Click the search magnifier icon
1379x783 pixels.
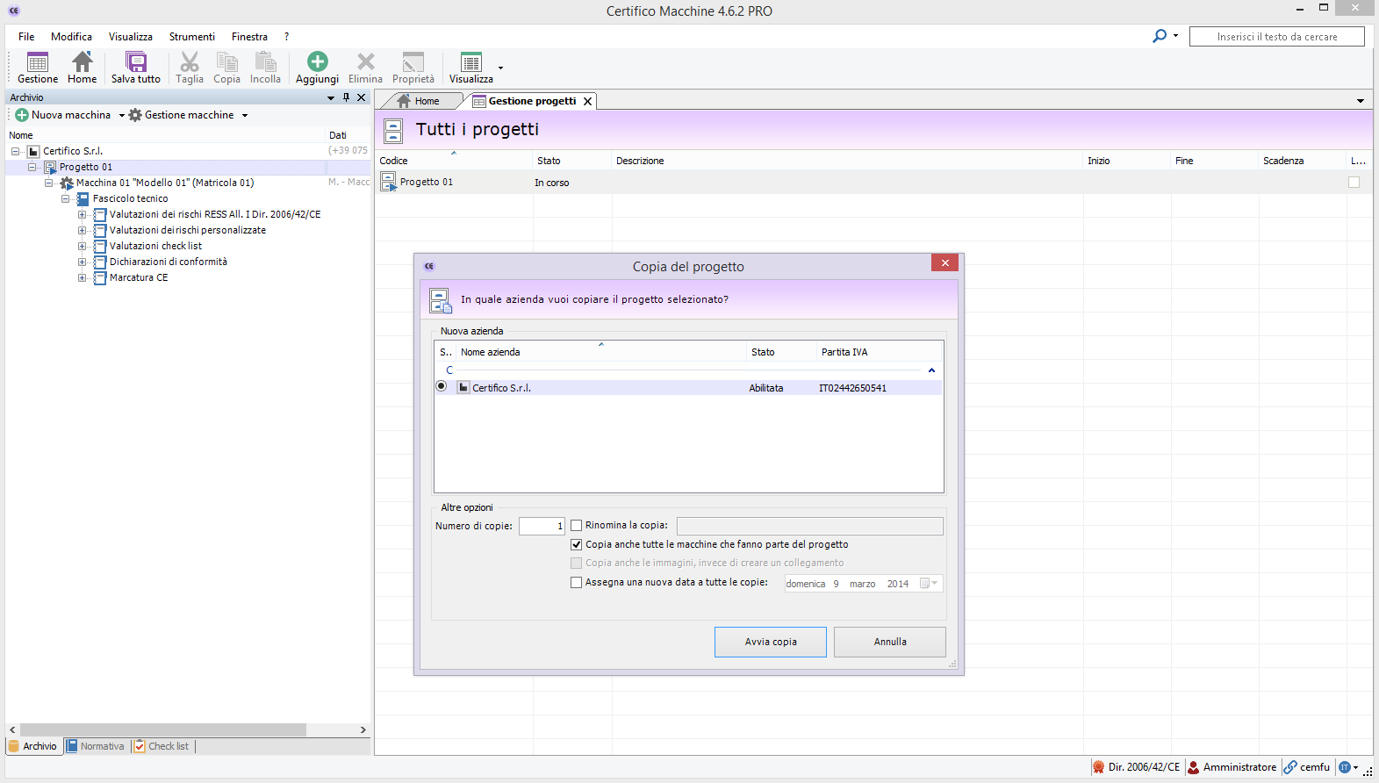(1160, 36)
